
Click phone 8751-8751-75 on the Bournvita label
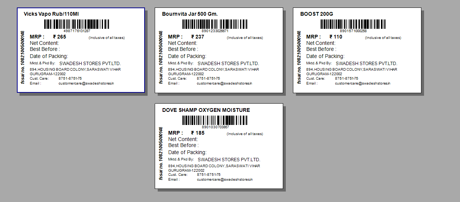pos(208,79)
